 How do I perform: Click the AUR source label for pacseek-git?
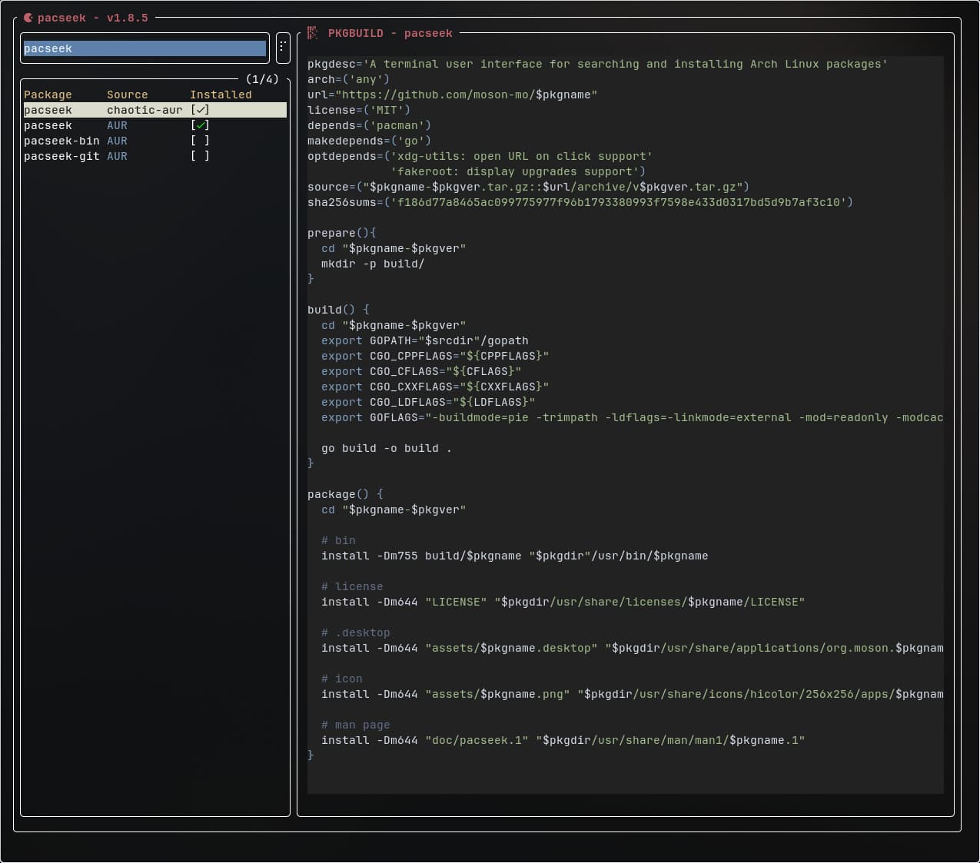(117, 156)
